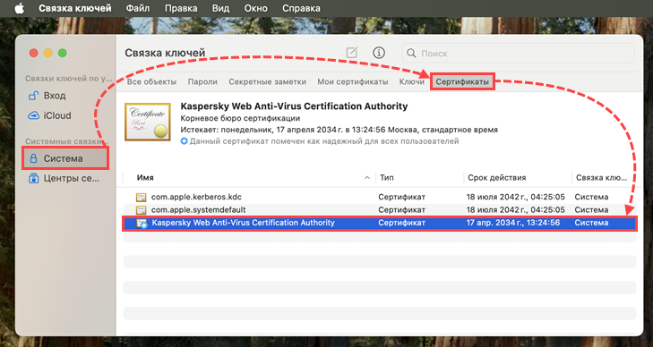Viewport: 653px width, 347px height.
Task: Click the cabinet icon next to Центры сертификации
Action: click(33, 179)
